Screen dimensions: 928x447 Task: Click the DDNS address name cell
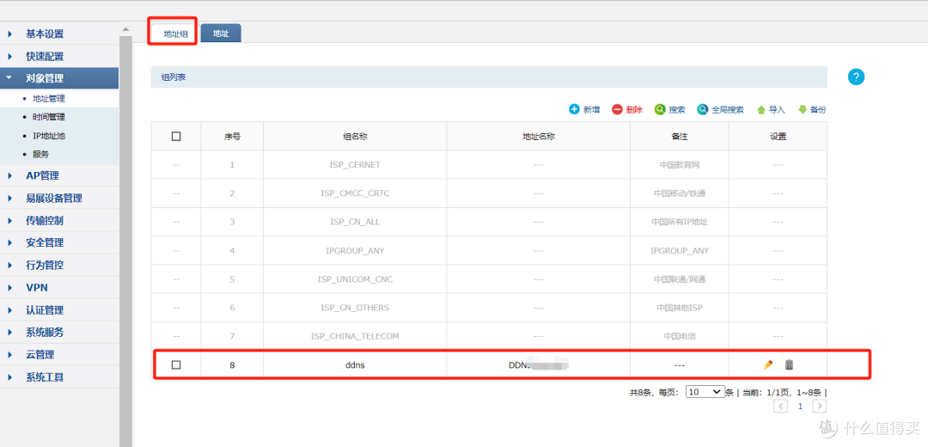[538, 365]
